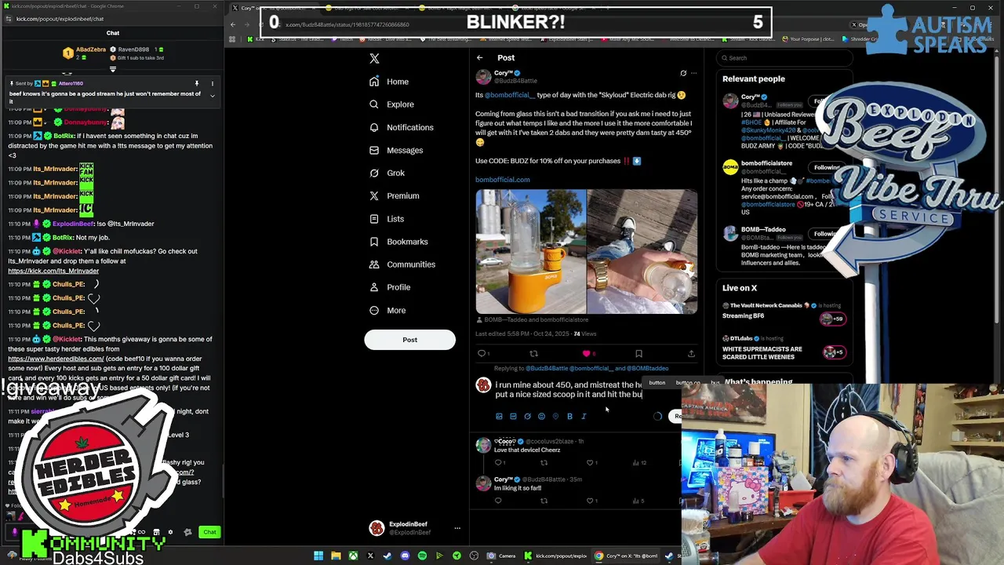Open Camera app from taskbar
1004x565 pixels.
(x=500, y=556)
